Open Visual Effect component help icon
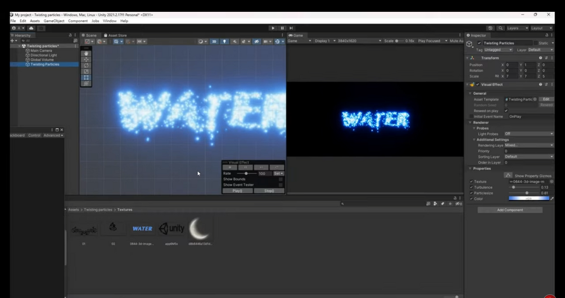This screenshot has height=298, width=565. (540, 84)
